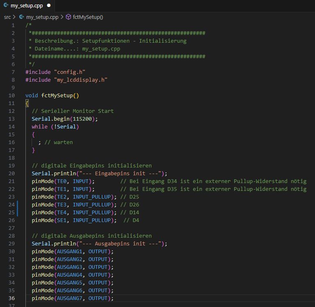
Task: Click the C++ icon in the breadcrumb bar
Action: (x=22, y=17)
